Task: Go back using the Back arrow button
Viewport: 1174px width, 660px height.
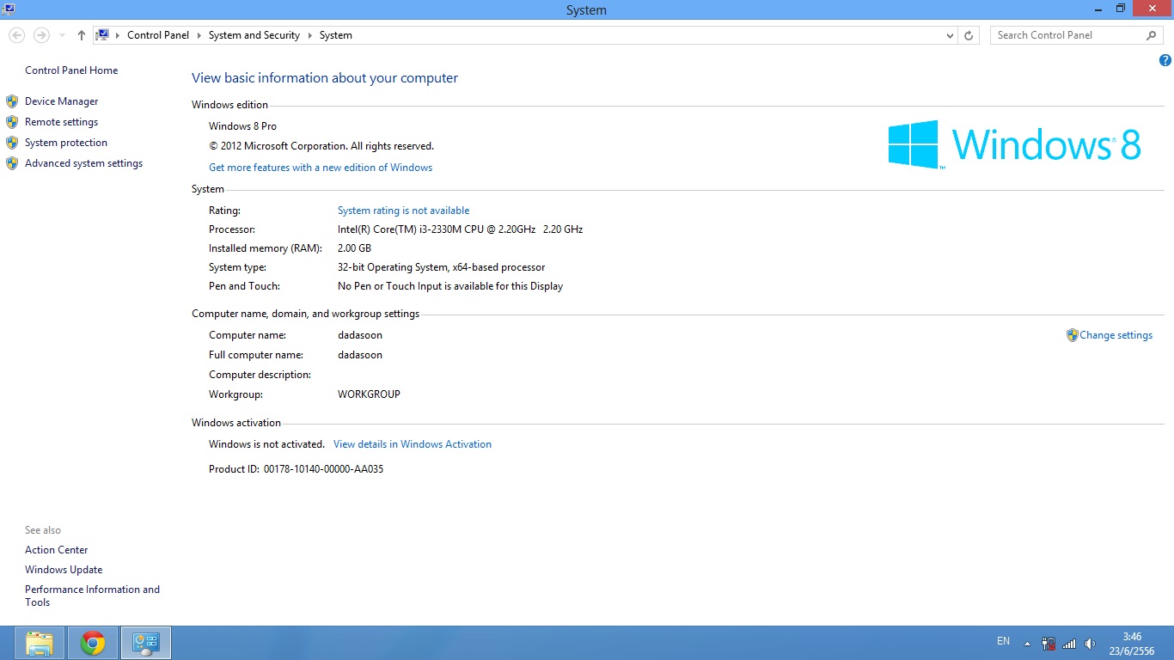Action: (16, 35)
